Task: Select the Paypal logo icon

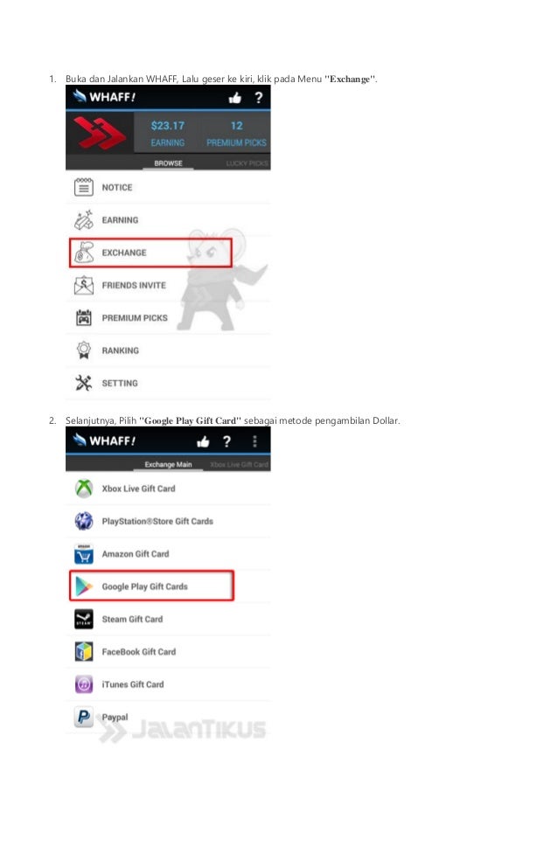Action: 83,717
